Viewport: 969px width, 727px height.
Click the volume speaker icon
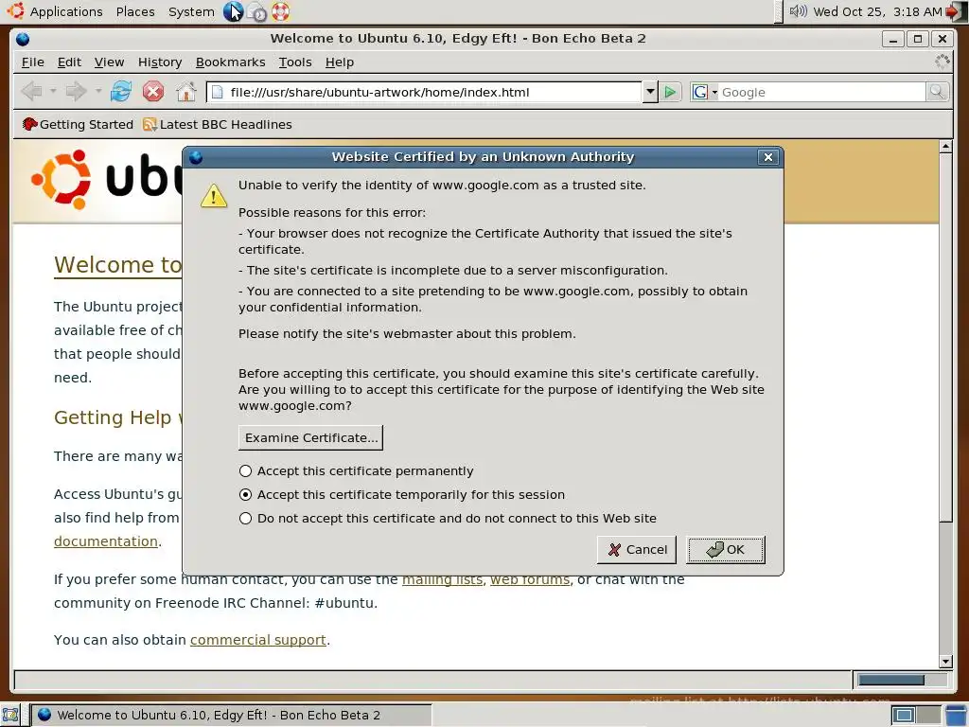pyautogui.click(x=798, y=11)
